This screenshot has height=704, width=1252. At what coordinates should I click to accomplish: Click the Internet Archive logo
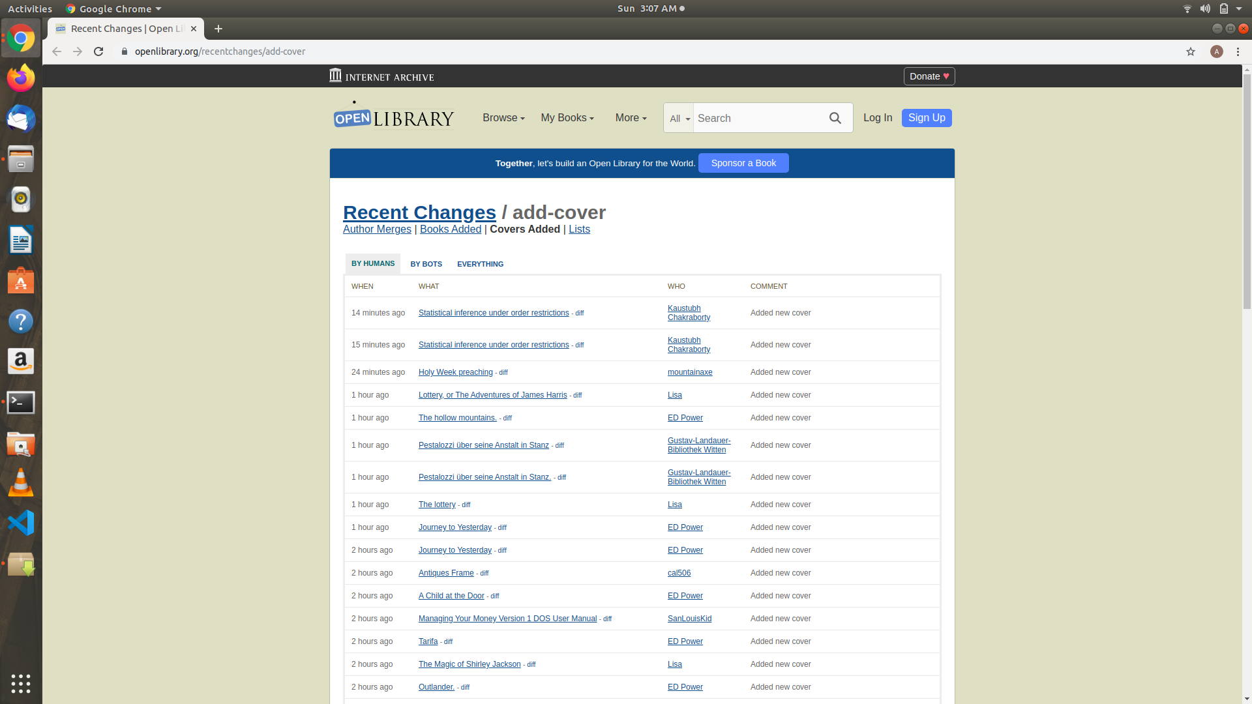pyautogui.click(x=381, y=76)
